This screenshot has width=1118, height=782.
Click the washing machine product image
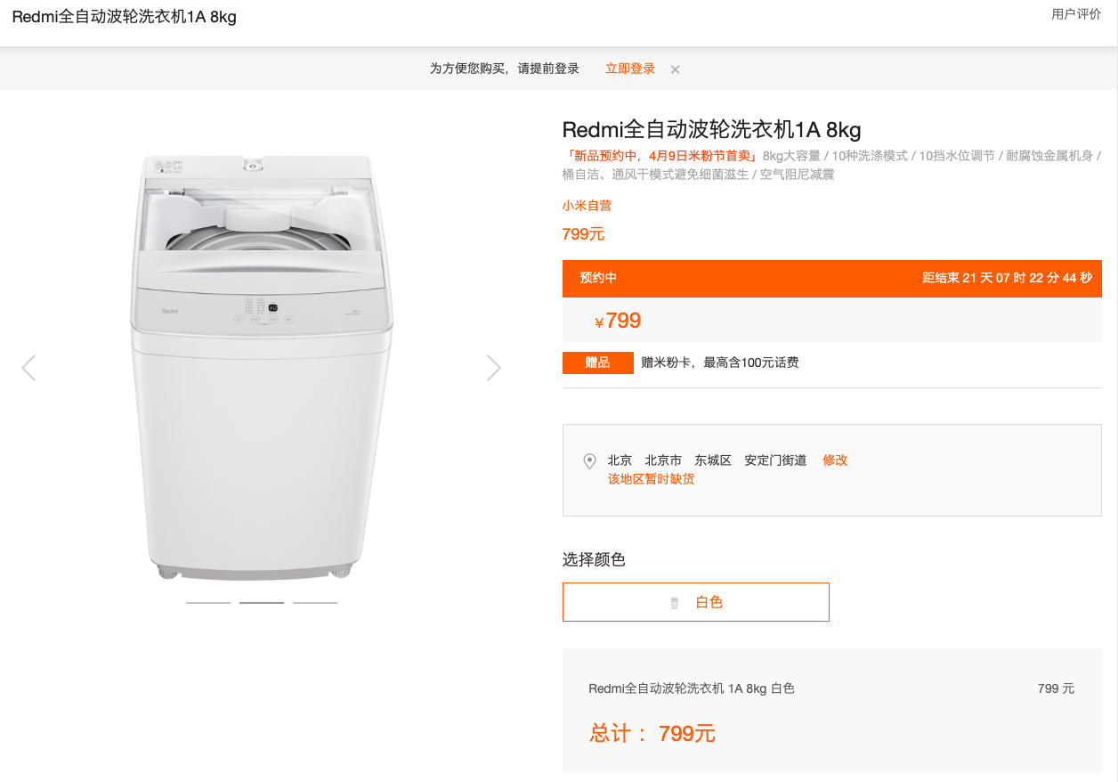pyautogui.click(x=262, y=367)
